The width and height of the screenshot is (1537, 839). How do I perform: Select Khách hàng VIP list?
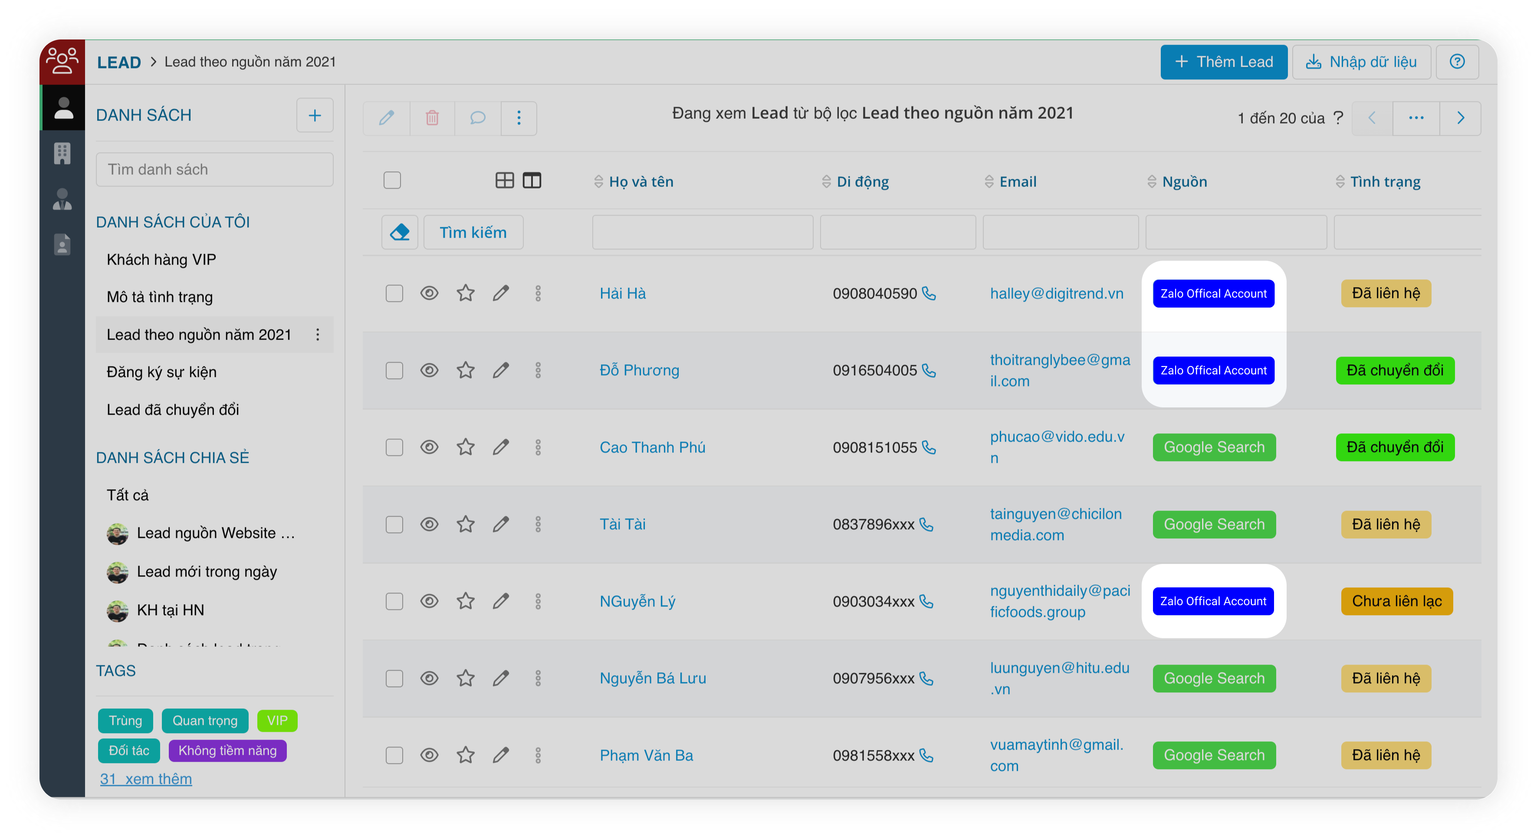coord(161,259)
